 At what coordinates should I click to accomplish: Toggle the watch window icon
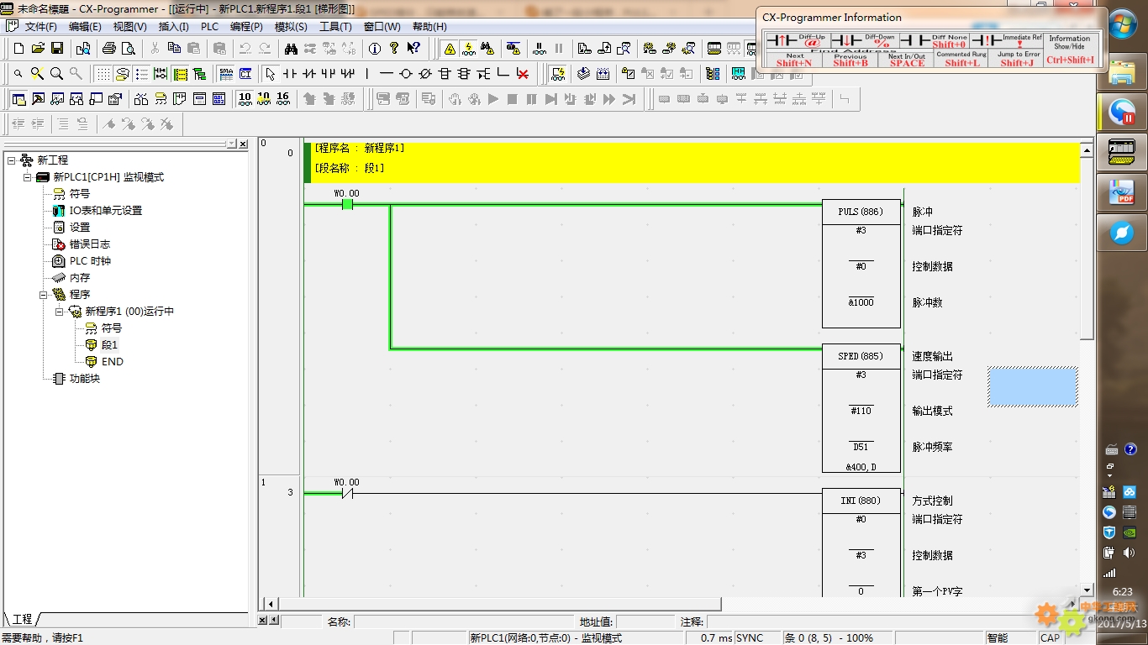(x=57, y=99)
